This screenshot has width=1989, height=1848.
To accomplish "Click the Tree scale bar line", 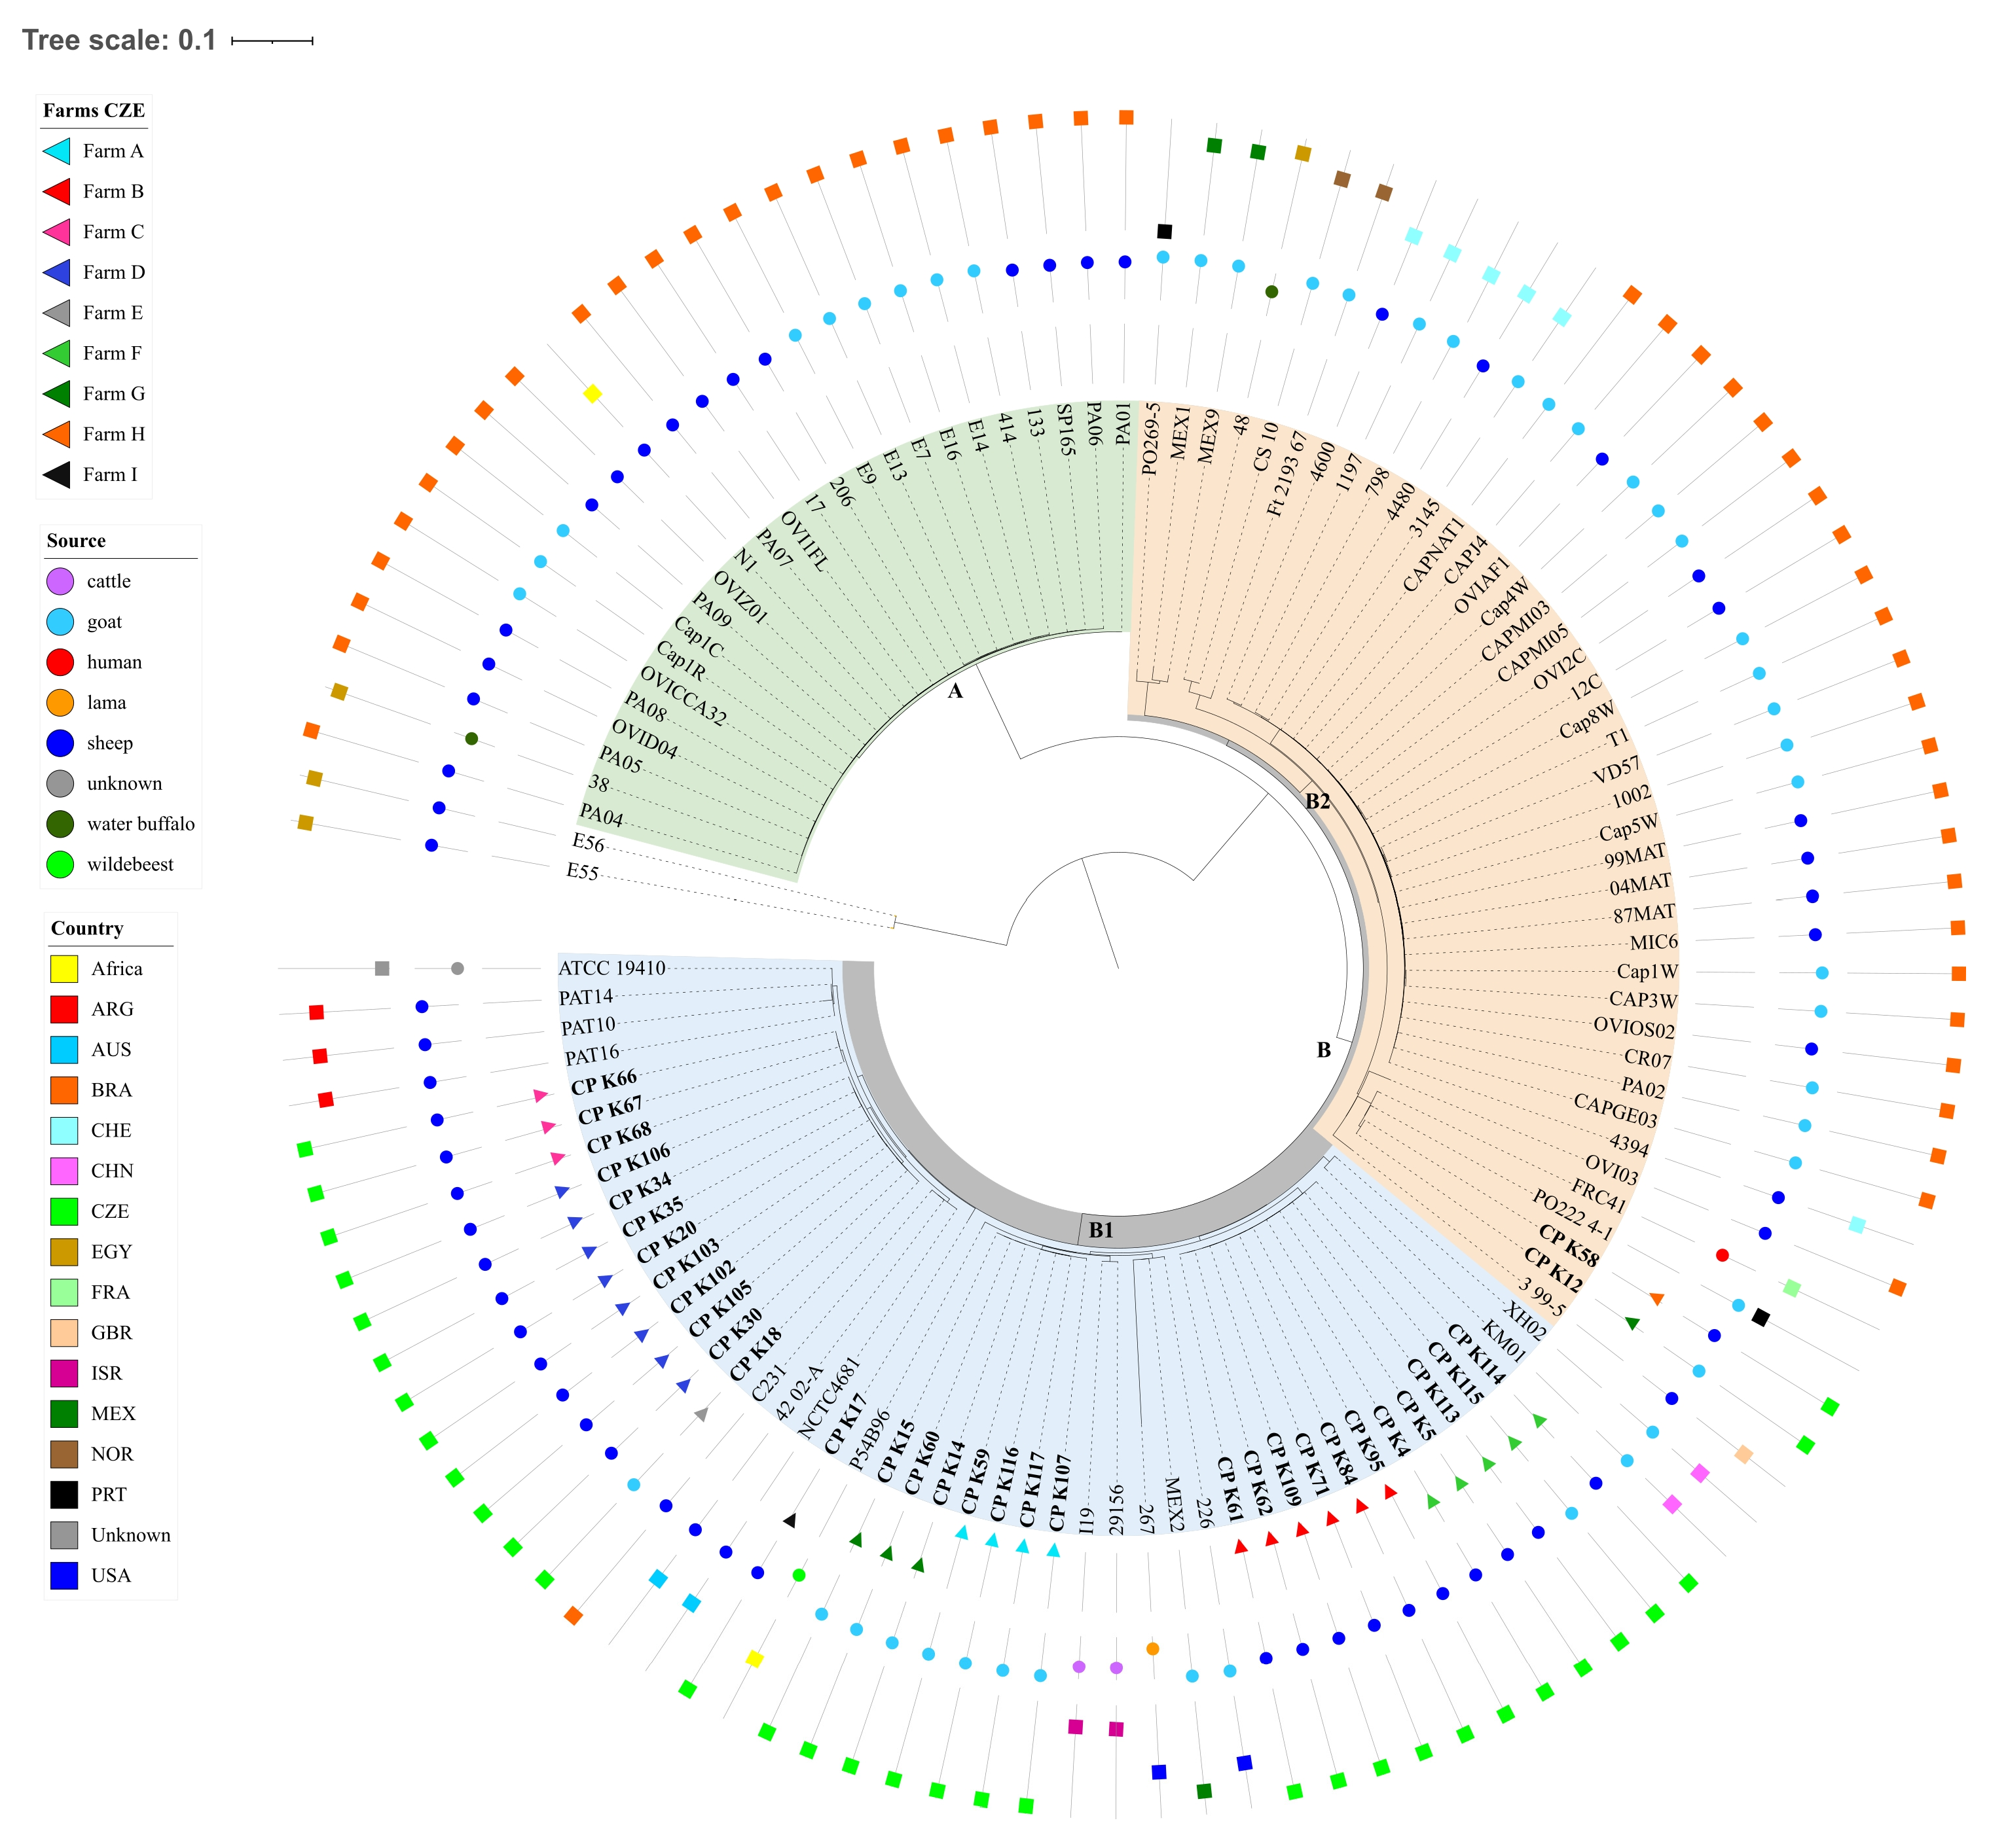I will pos(272,41).
